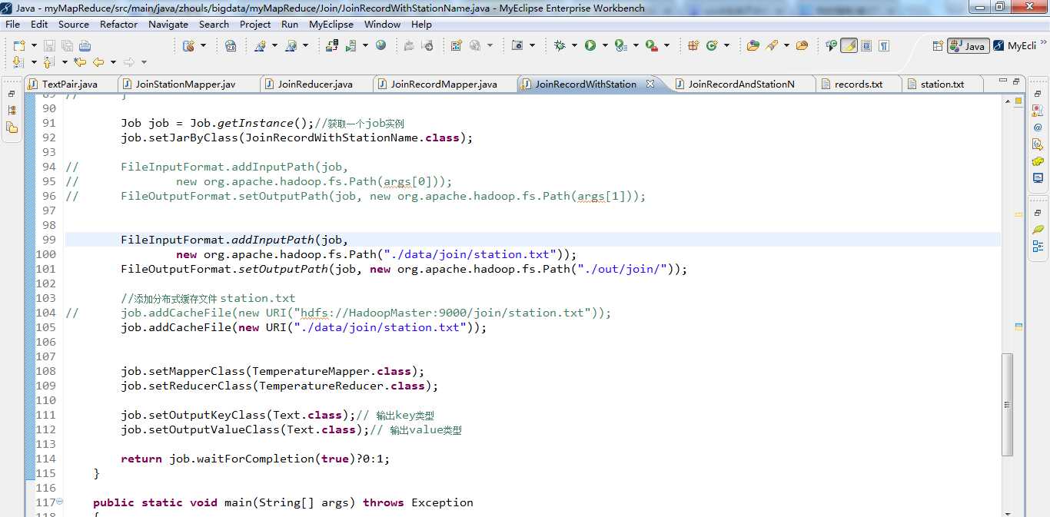Click the green leaf icon in right sidebar

click(1038, 229)
